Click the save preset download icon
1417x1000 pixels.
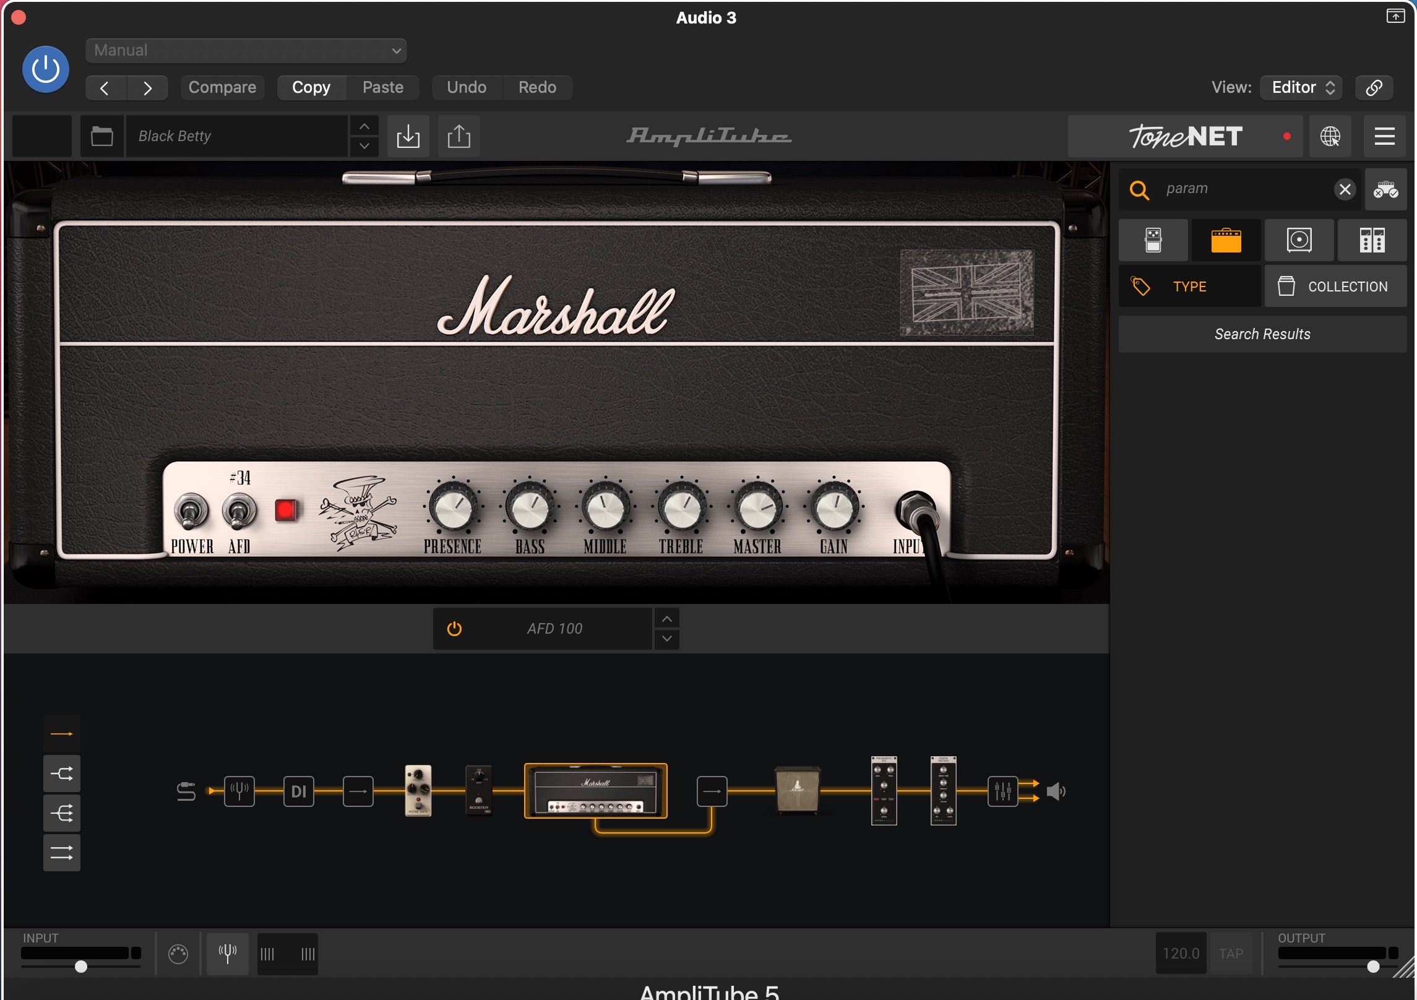tap(408, 136)
